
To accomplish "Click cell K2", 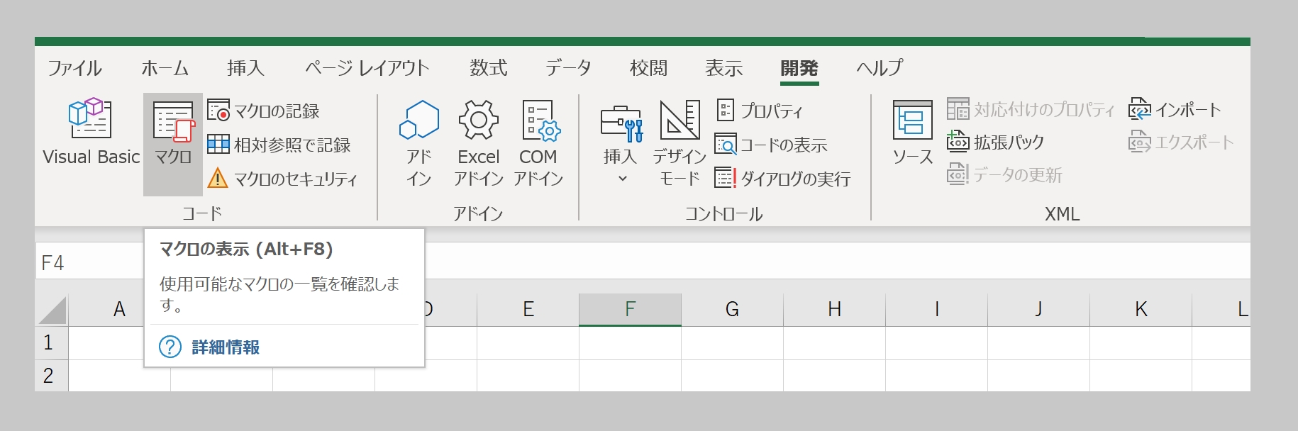I will [x=1141, y=376].
